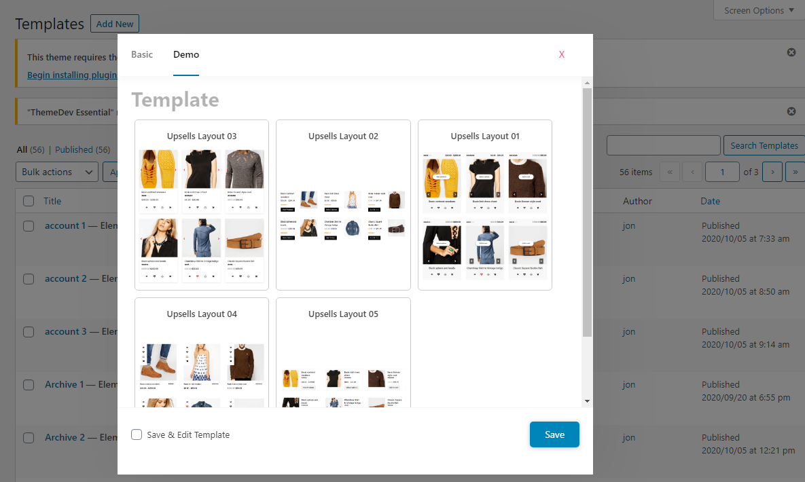Click the Add New button
805x482 pixels.
pos(115,24)
